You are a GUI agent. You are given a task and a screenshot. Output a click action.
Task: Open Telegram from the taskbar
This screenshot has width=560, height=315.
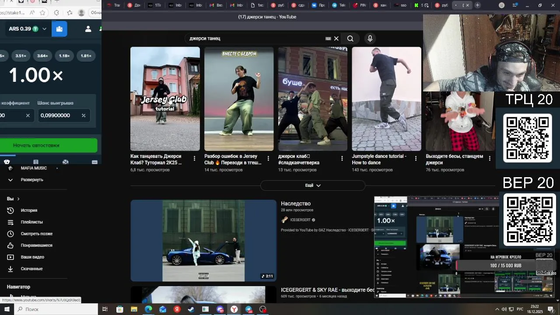click(x=248, y=309)
